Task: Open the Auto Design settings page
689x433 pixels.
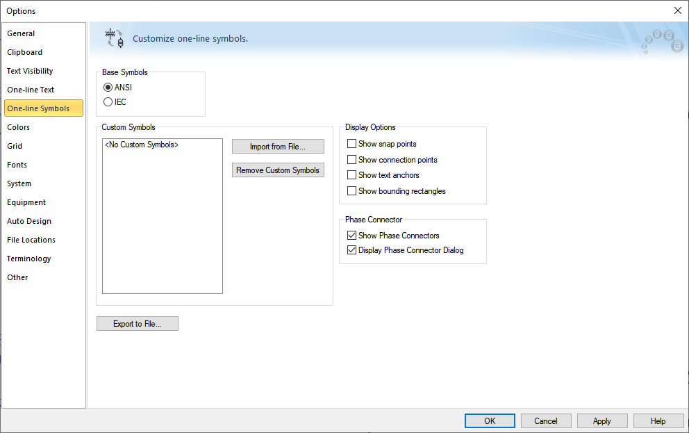Action: tap(29, 221)
